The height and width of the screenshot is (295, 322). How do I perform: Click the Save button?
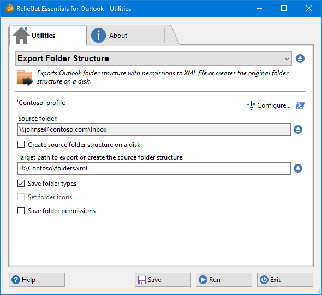point(163,280)
